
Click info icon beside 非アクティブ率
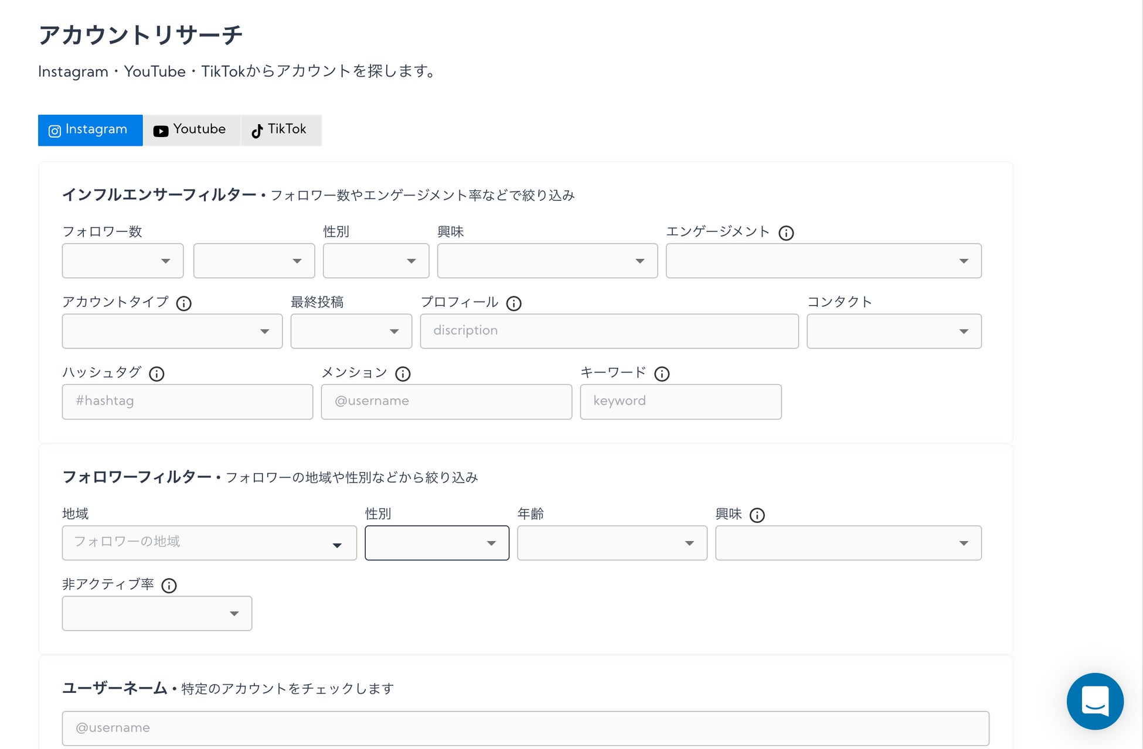click(169, 586)
